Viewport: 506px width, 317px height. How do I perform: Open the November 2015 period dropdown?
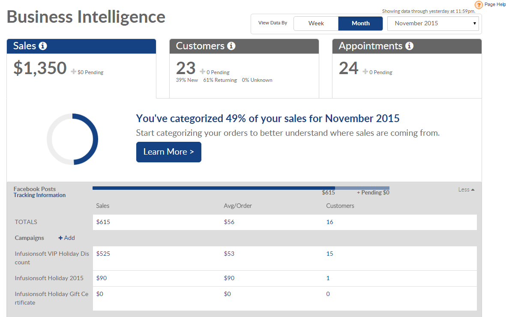[434, 24]
